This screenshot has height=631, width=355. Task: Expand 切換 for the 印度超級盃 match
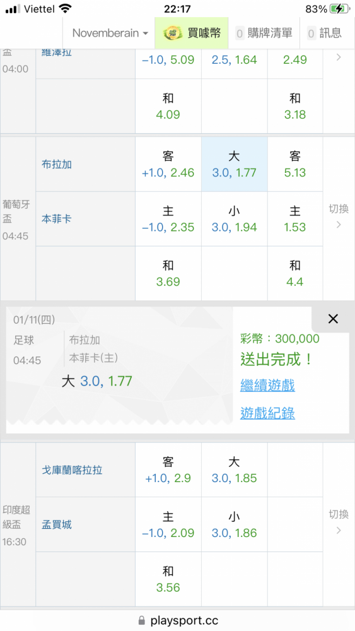[339, 522]
